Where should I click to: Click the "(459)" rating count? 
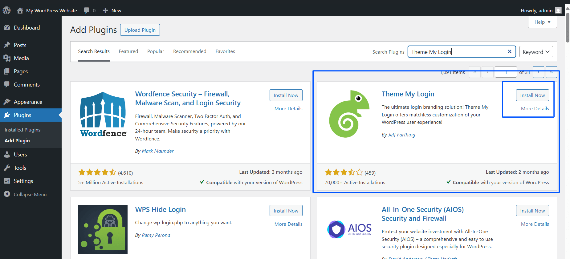pyautogui.click(x=370, y=173)
